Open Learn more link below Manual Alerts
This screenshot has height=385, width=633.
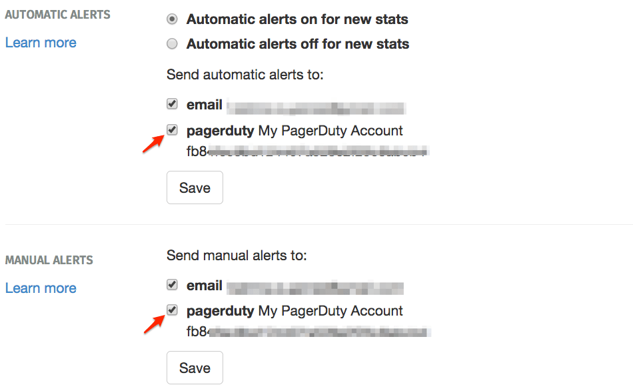click(x=41, y=288)
